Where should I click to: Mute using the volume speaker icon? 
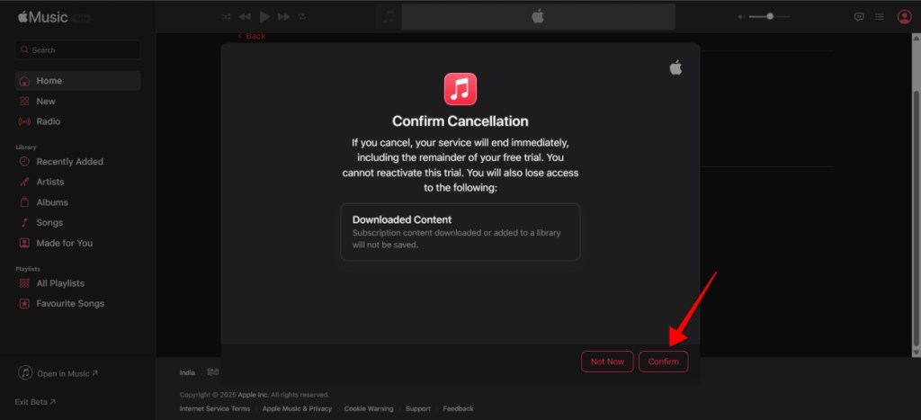pyautogui.click(x=741, y=17)
